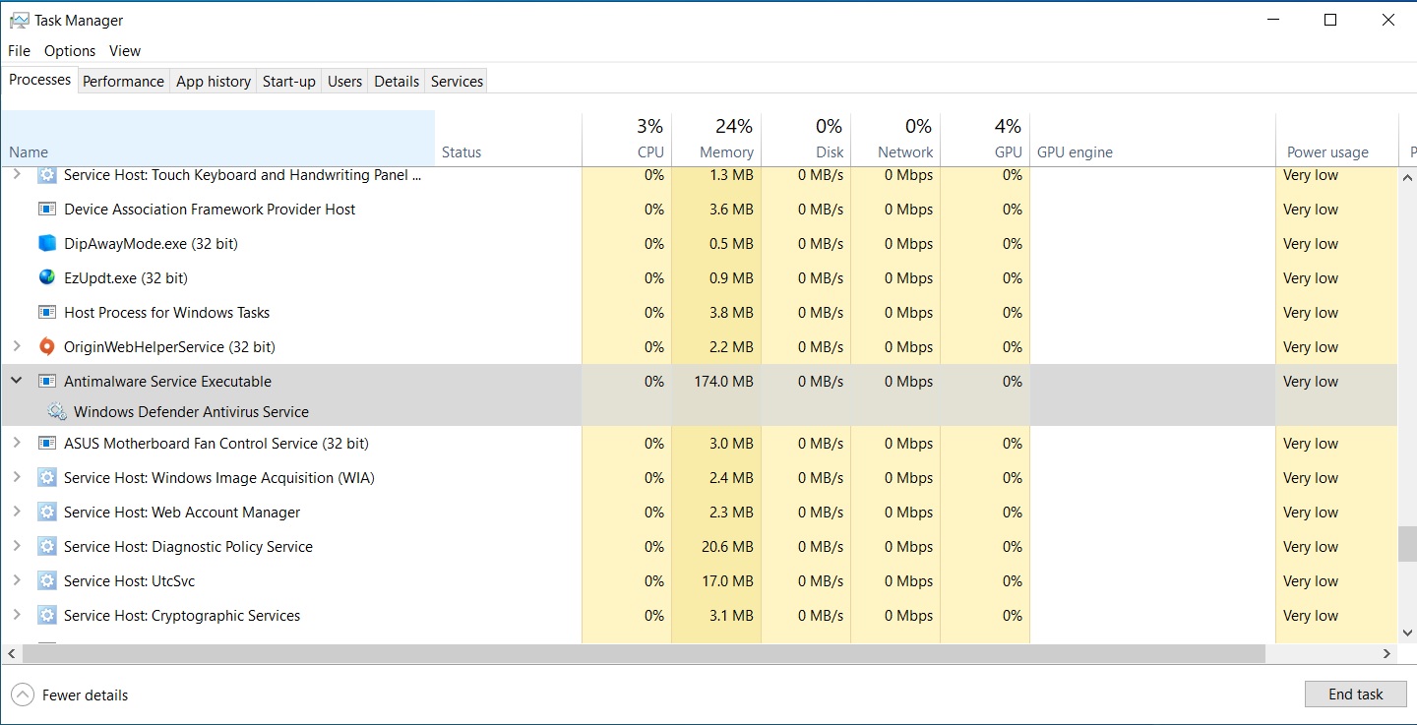Sort by the Status column header

coord(508,139)
